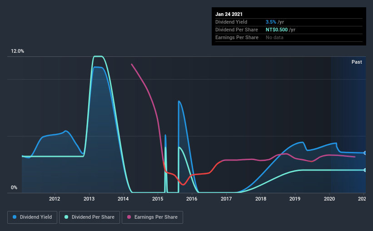Click the Dividend Per Share row label in tooltip
This screenshot has height=231, width=373.
click(236, 30)
